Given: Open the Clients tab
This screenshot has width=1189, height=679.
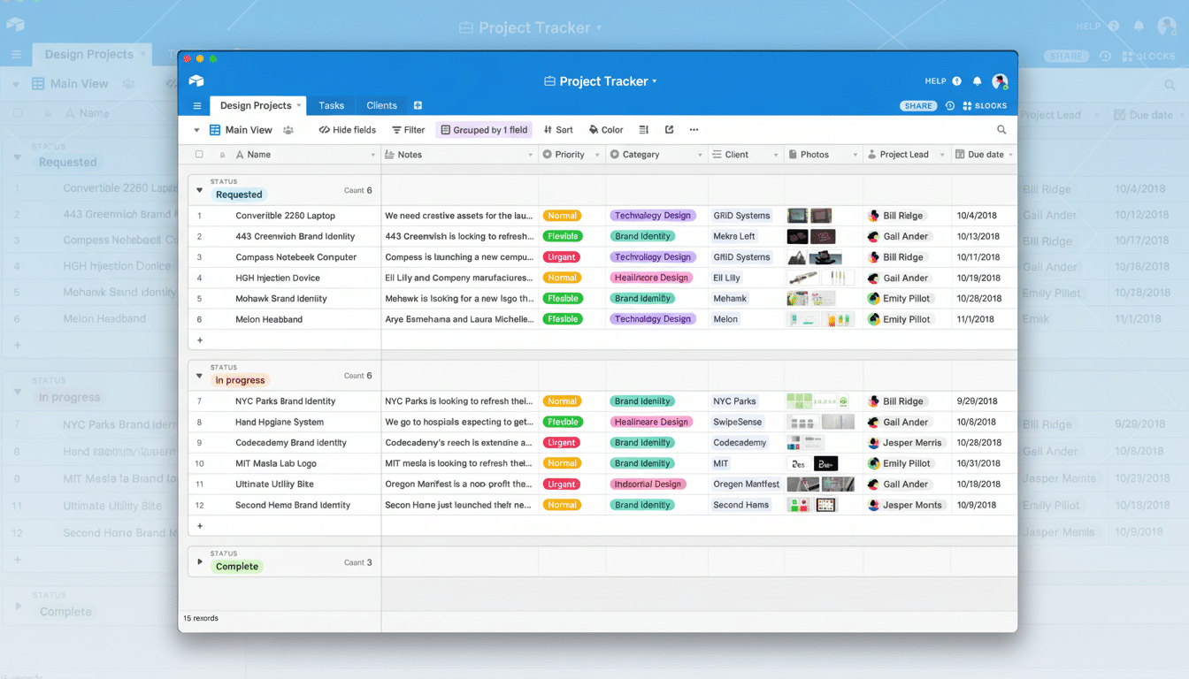Looking at the screenshot, I should tap(380, 105).
